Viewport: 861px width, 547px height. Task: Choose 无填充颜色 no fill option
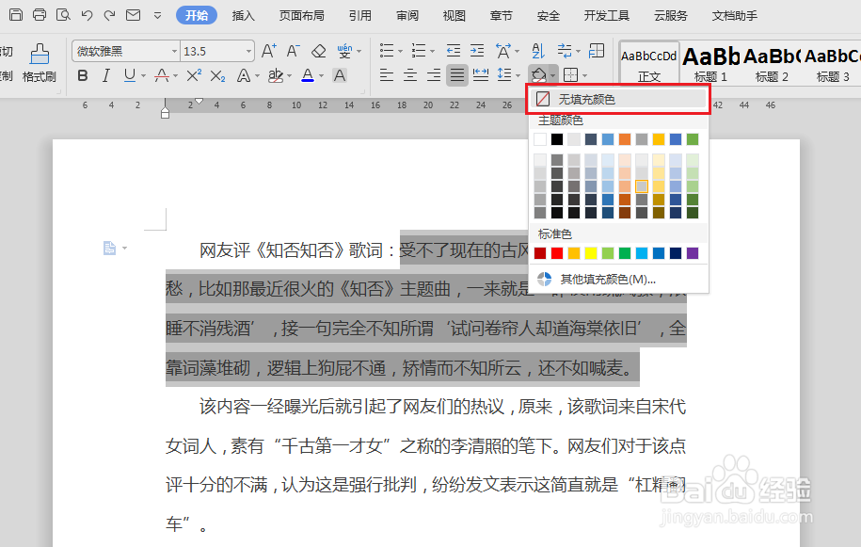pos(618,99)
